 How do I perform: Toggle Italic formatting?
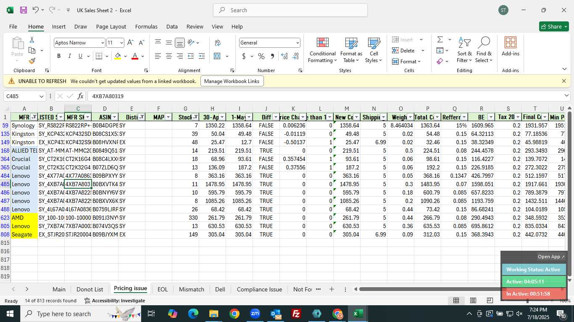click(x=70, y=56)
